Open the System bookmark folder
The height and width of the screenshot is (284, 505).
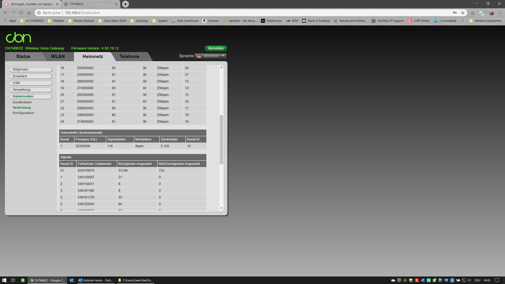(x=160, y=21)
